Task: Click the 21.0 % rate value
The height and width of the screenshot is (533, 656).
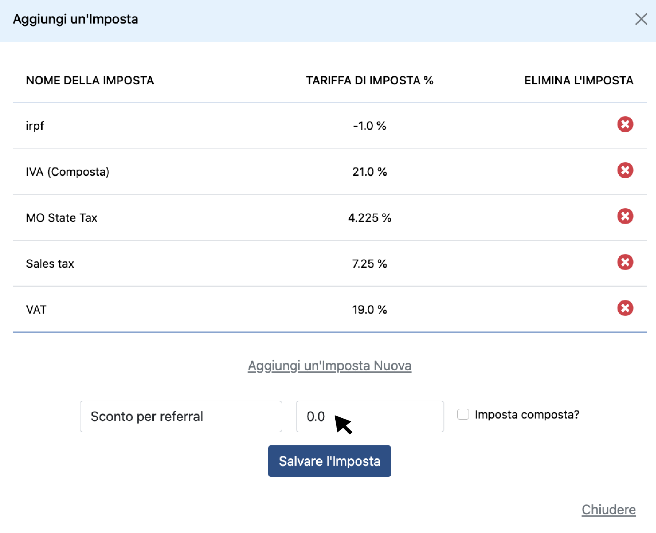Action: (370, 172)
